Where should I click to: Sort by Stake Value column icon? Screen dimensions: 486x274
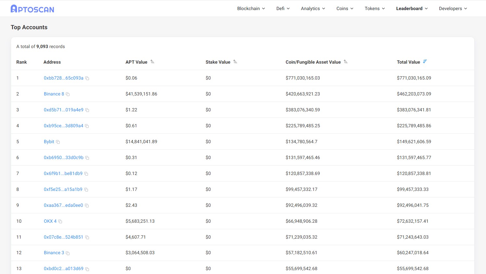[x=235, y=62]
